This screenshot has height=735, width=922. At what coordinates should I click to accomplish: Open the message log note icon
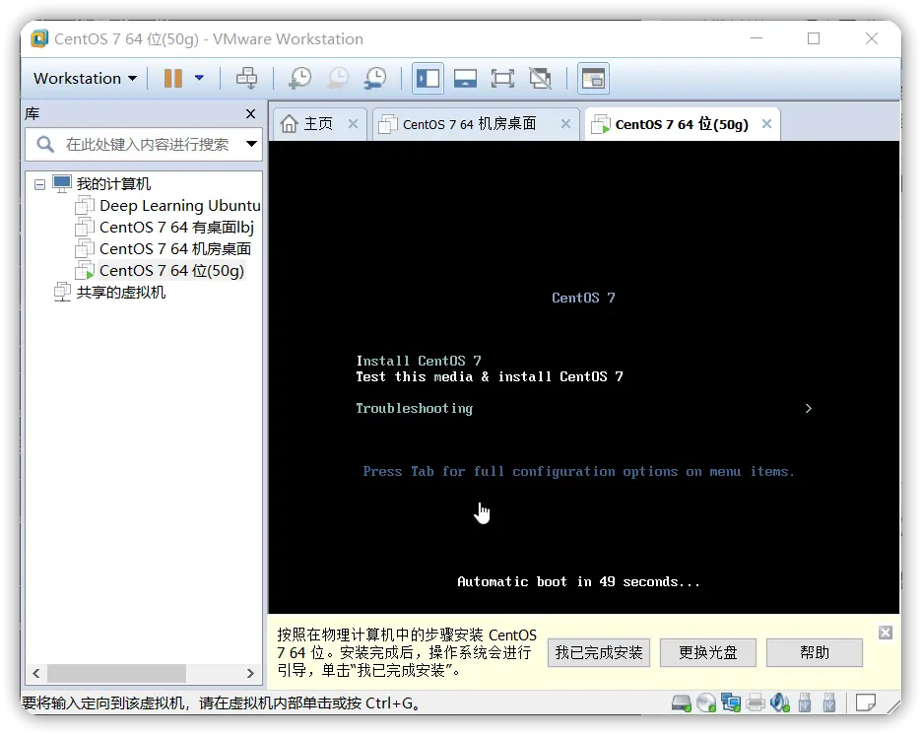pos(866,702)
